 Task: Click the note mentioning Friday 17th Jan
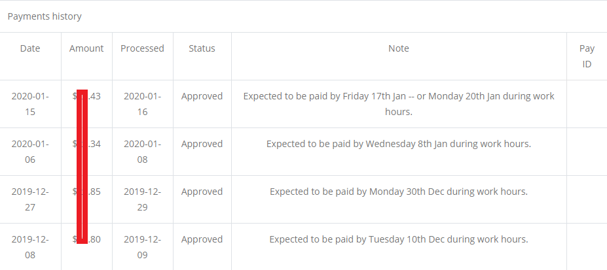click(398, 104)
